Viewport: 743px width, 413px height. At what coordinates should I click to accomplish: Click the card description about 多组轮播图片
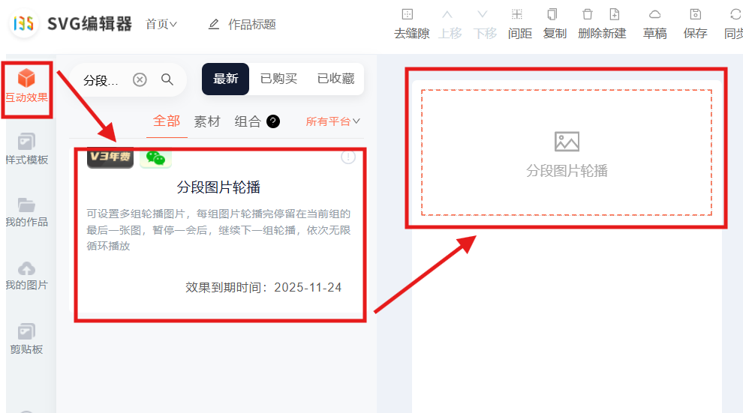pyautogui.click(x=218, y=230)
